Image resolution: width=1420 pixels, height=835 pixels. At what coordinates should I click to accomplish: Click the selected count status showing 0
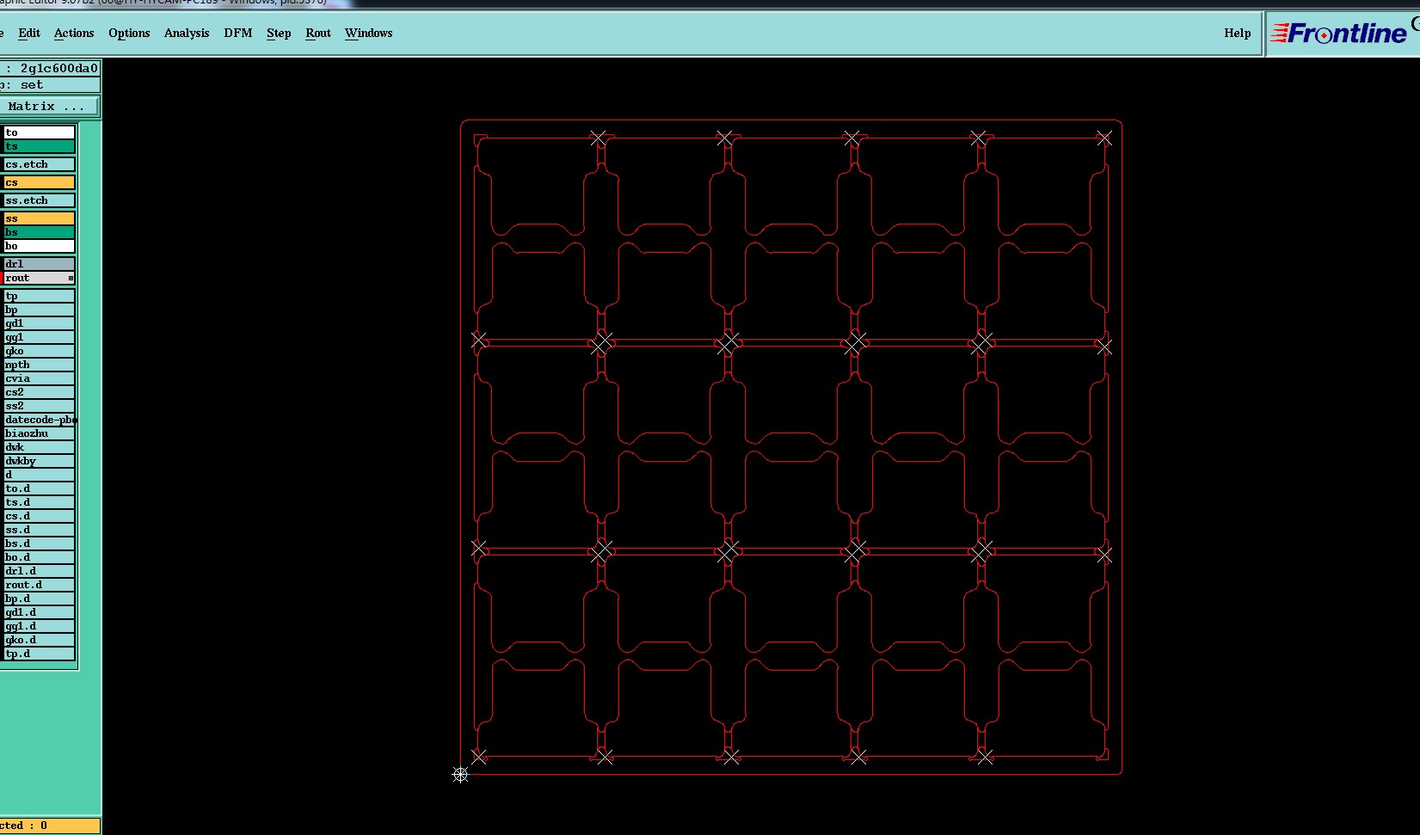click(50, 826)
